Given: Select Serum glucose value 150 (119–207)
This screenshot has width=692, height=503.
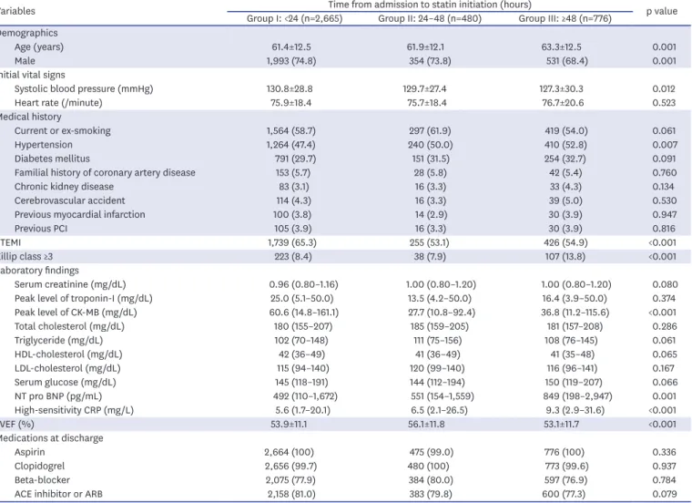Looking at the screenshot, I should [x=575, y=383].
